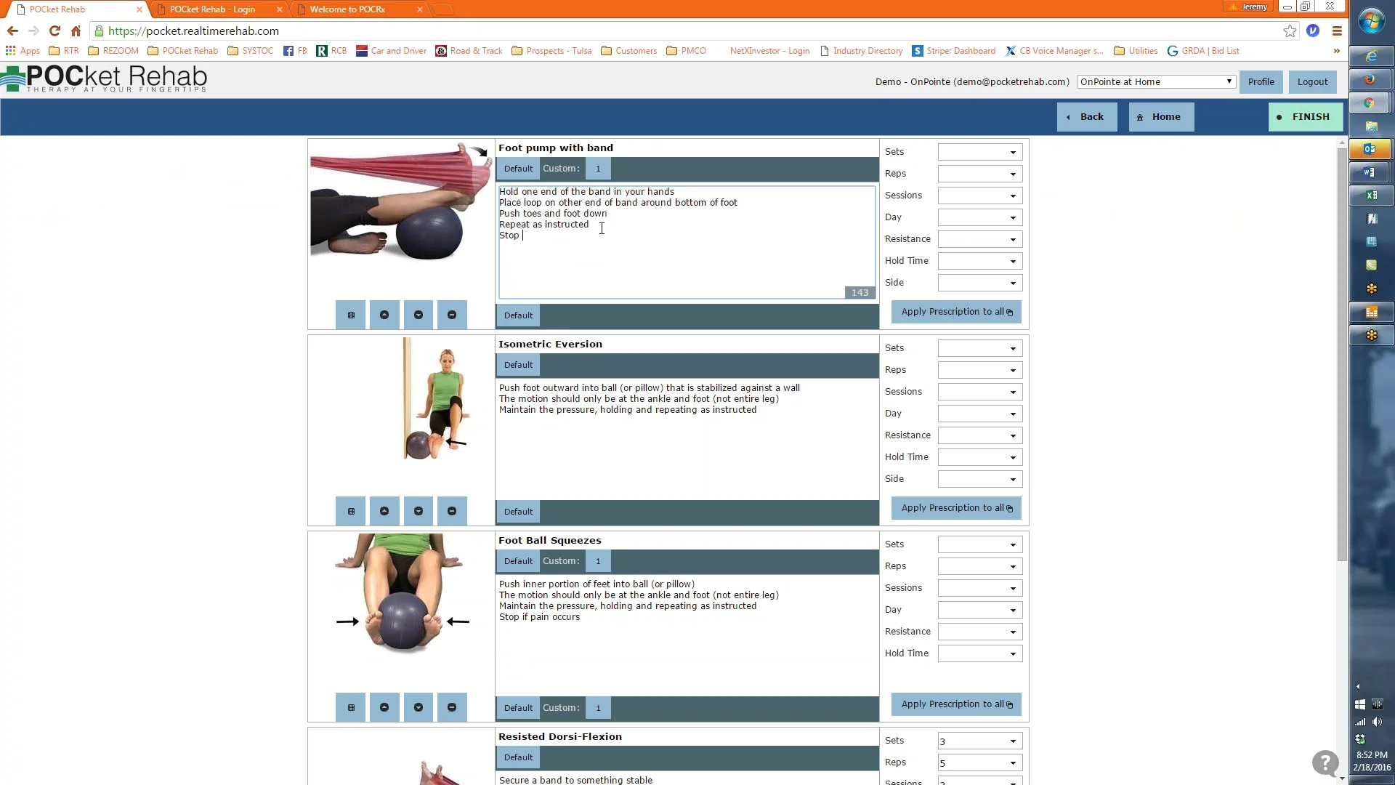Screen dimensions: 1395x785
Task: Open Reps dropdown for Resisted Dorsi-Flexion
Action: coord(980,762)
